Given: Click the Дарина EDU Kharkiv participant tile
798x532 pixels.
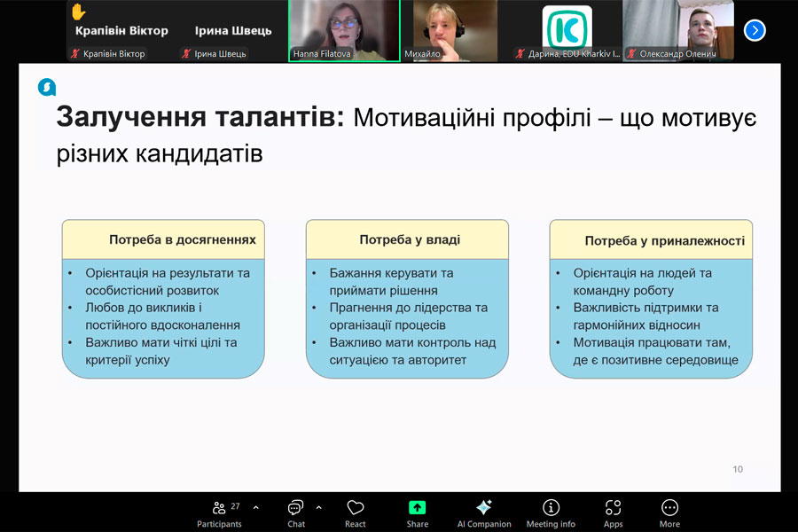Looking at the screenshot, I should point(567,30).
